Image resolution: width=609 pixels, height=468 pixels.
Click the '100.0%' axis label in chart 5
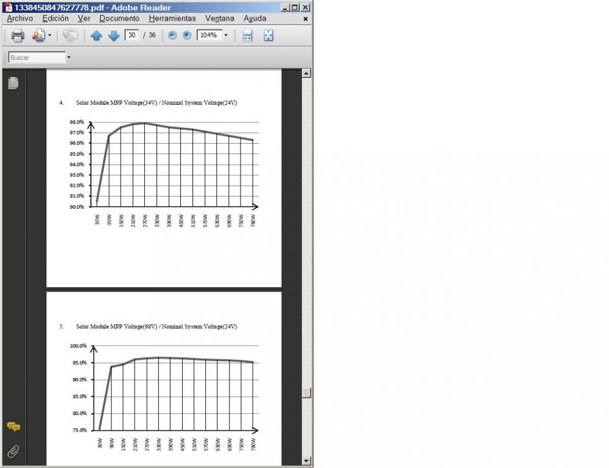pos(78,346)
